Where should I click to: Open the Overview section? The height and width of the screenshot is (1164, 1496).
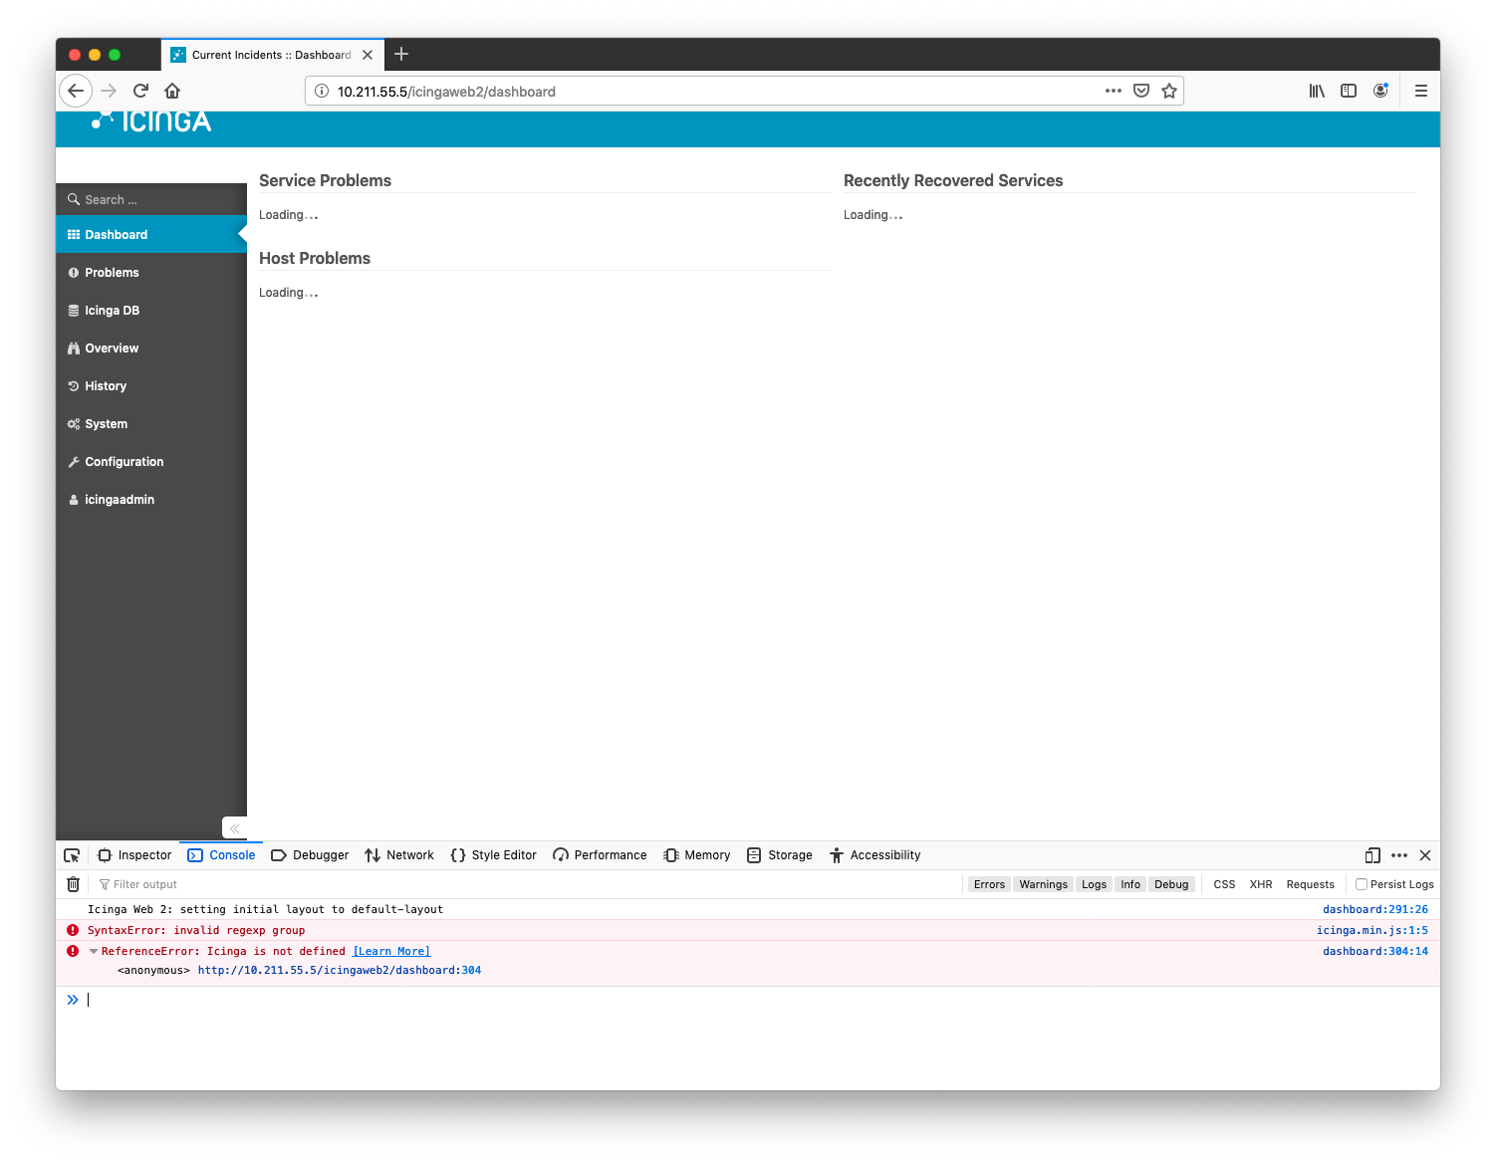pos(111,348)
